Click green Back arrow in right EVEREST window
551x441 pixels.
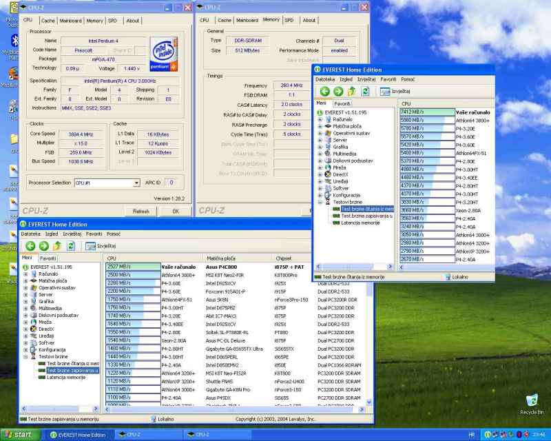pyautogui.click(x=324, y=92)
